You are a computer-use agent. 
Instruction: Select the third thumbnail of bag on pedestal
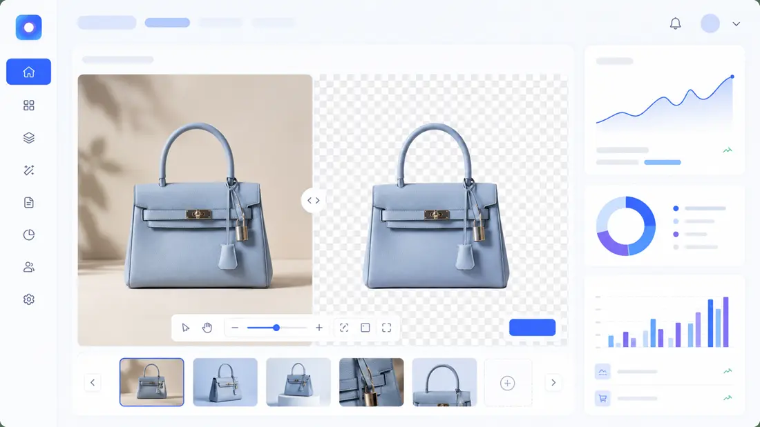[298, 382]
